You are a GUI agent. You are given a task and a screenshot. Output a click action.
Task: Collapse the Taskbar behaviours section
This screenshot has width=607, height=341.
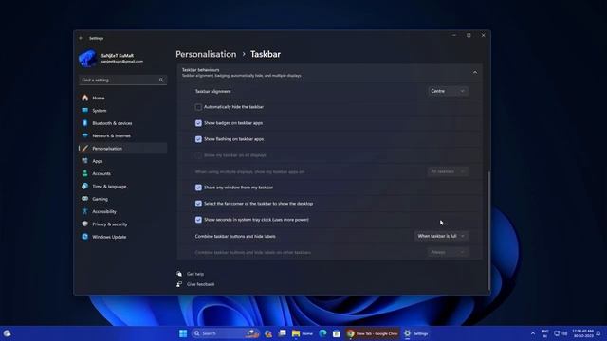[x=475, y=72]
